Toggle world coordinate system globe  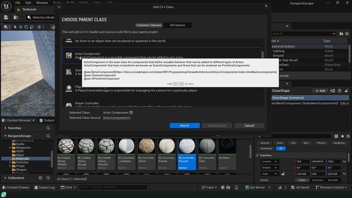(39, 27)
